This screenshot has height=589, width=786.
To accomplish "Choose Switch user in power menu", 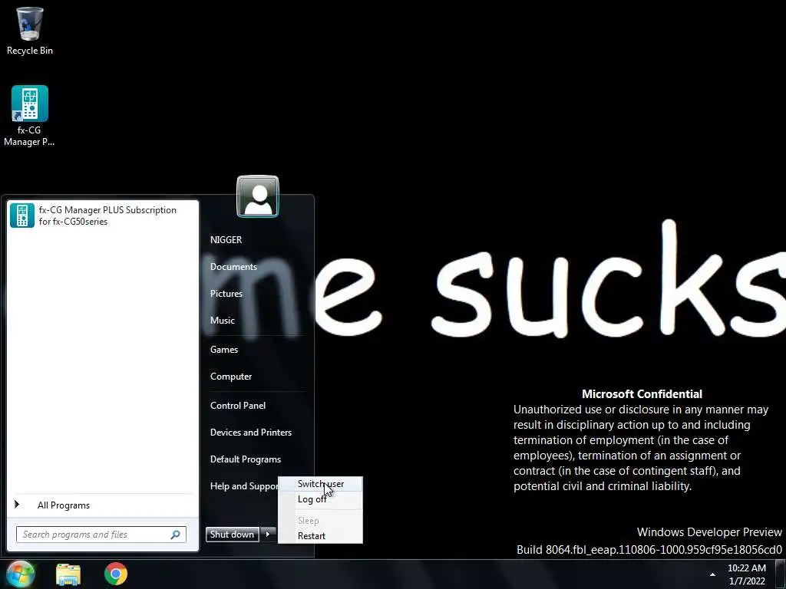I will pyautogui.click(x=320, y=484).
